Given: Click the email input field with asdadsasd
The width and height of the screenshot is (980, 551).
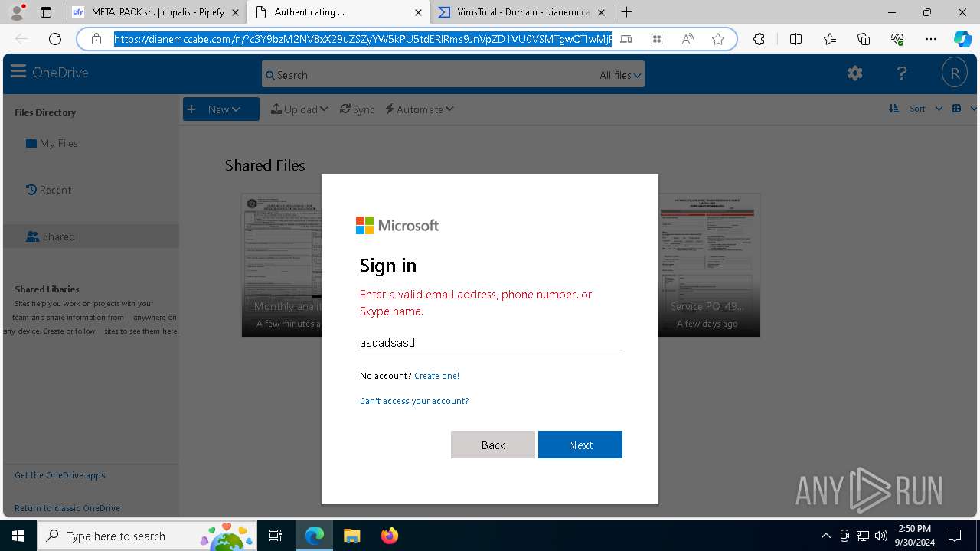Looking at the screenshot, I should [490, 343].
